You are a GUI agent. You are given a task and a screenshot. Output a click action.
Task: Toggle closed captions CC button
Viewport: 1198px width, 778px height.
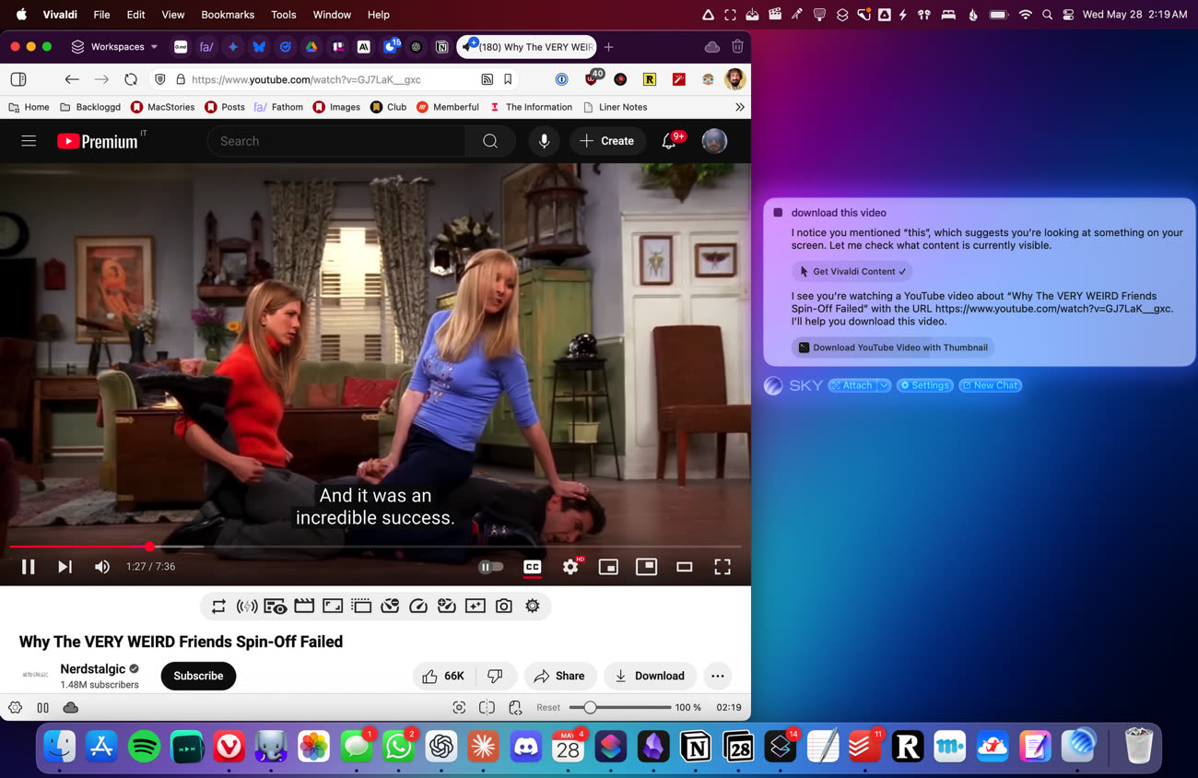533,567
